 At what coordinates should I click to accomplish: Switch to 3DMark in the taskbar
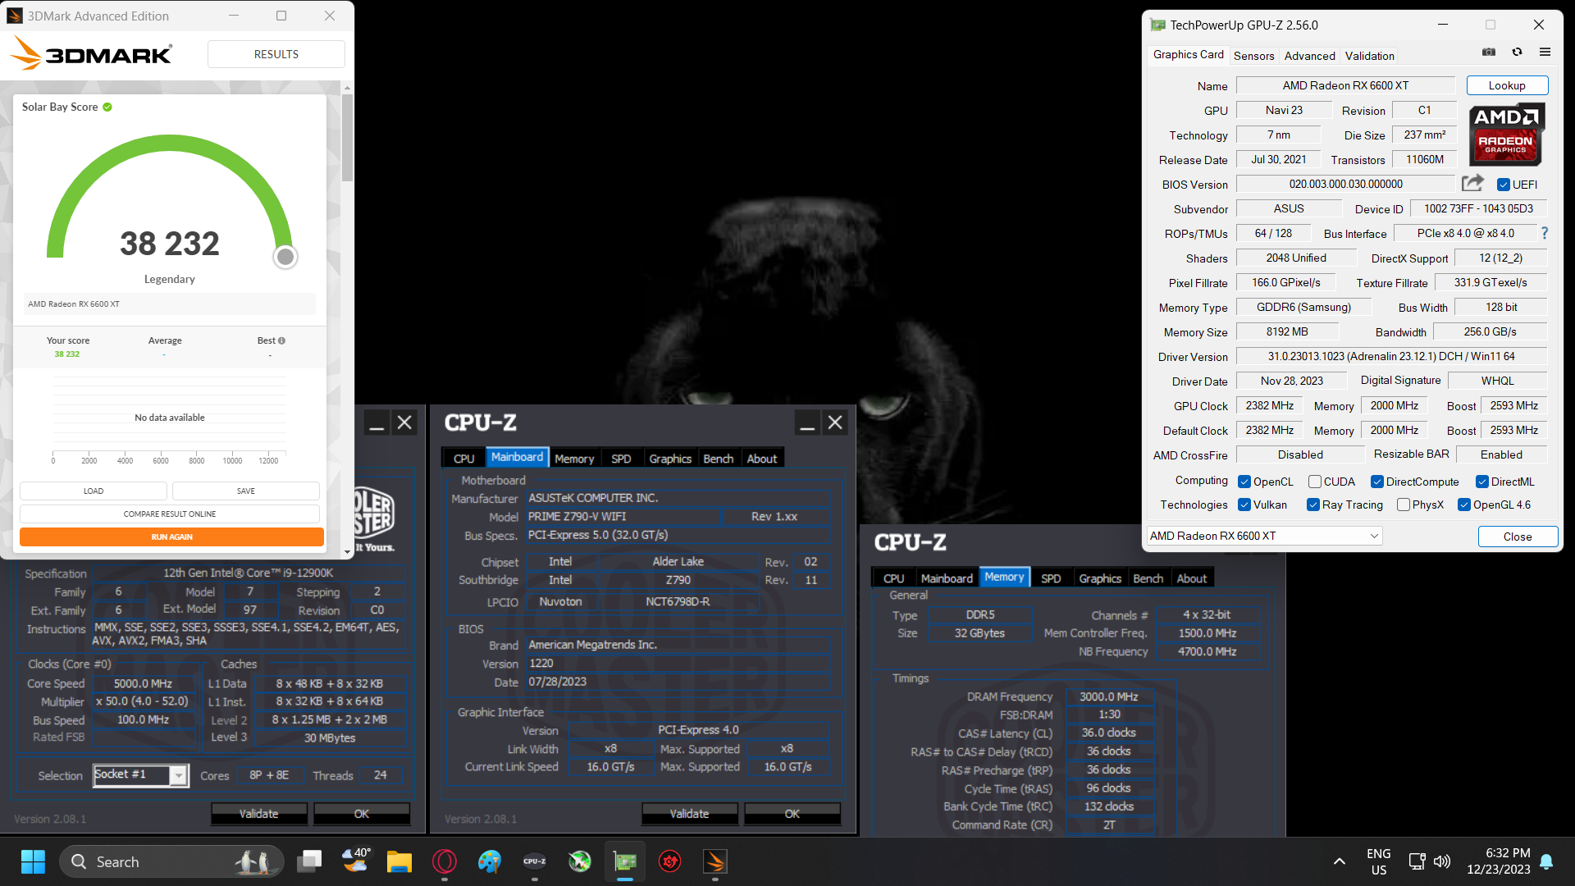(x=715, y=861)
